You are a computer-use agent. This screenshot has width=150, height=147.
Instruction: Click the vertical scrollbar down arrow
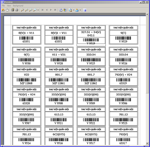coord(147,143)
